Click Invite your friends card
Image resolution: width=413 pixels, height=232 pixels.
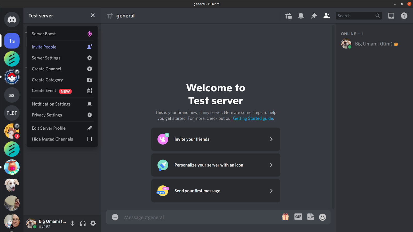pos(216,139)
